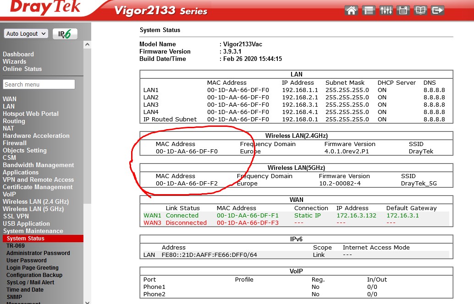Open the sliders settings icon
474x304 pixels.
pos(386,10)
